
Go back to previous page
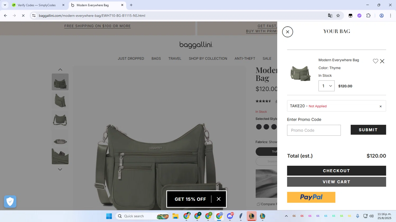[x=6, y=16]
